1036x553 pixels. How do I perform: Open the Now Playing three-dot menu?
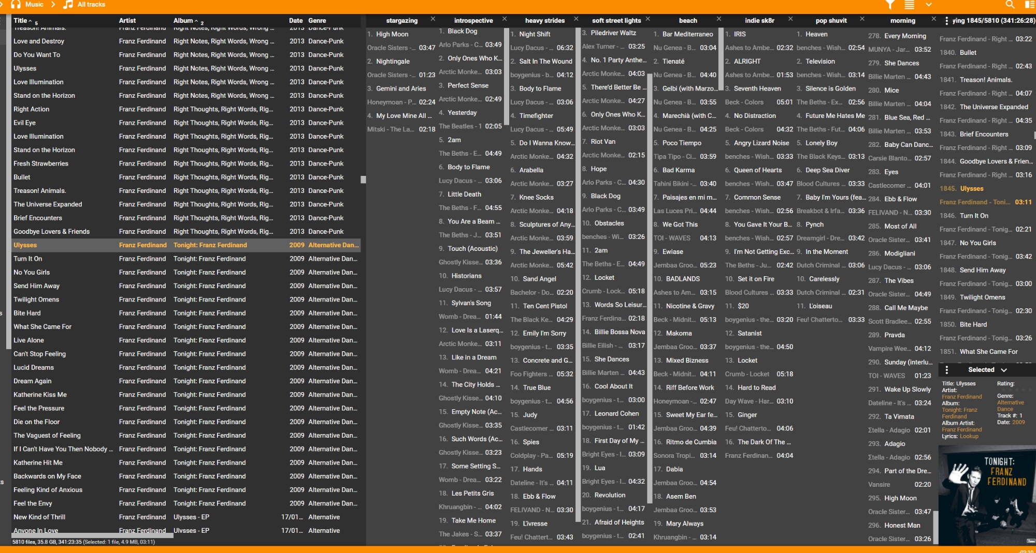[946, 21]
